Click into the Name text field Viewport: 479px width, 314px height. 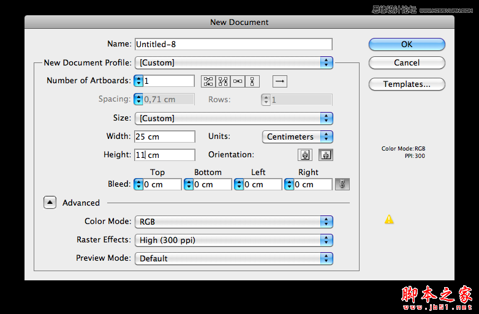(233, 44)
